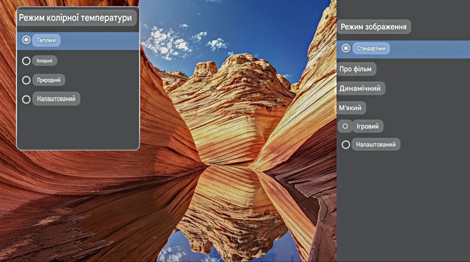Select Налаштований radio button under Режим зображення

coord(346,144)
